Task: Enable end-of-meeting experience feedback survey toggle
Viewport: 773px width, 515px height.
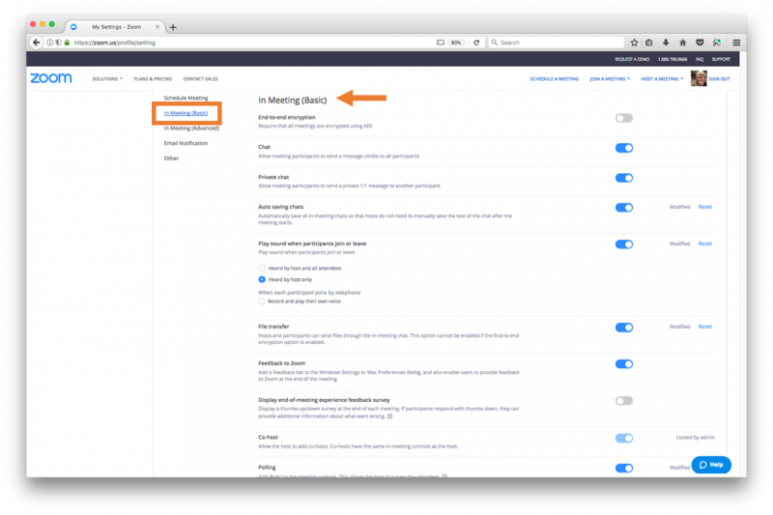Action: coord(623,401)
